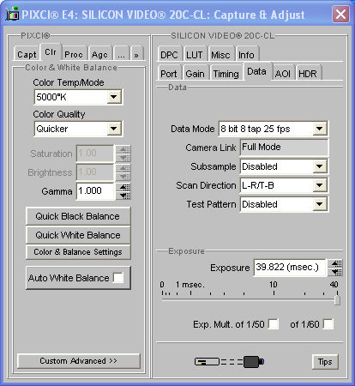Click the Gamma value field

(95, 191)
